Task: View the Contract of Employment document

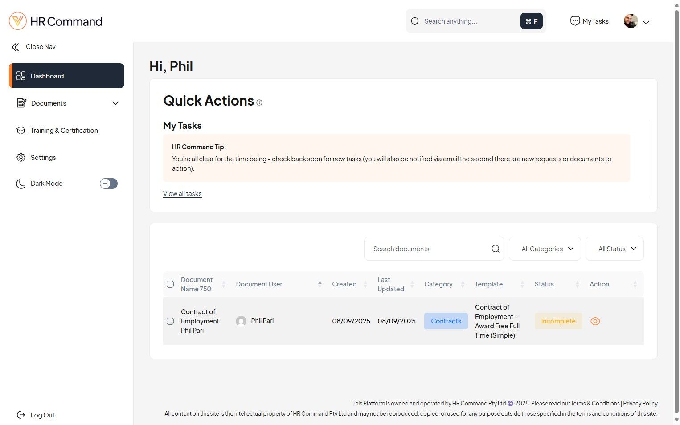Action: coord(595,321)
